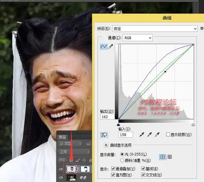204x182 pixels.
Task: Click lock position move icon in Layers
Action: click(84, 160)
